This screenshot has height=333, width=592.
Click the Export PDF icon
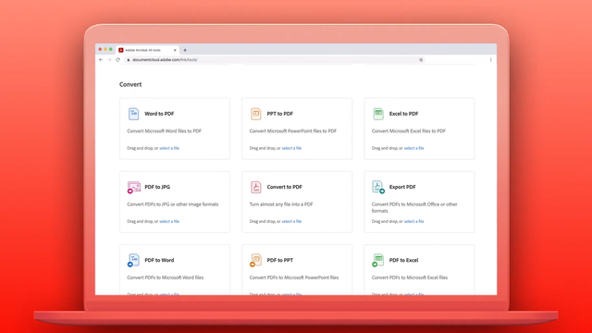click(x=378, y=187)
